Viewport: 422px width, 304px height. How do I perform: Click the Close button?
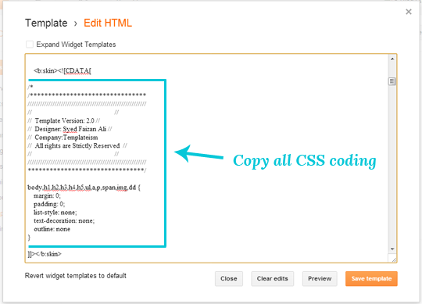click(229, 279)
